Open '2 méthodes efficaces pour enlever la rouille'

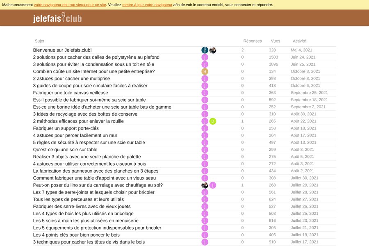78,121
